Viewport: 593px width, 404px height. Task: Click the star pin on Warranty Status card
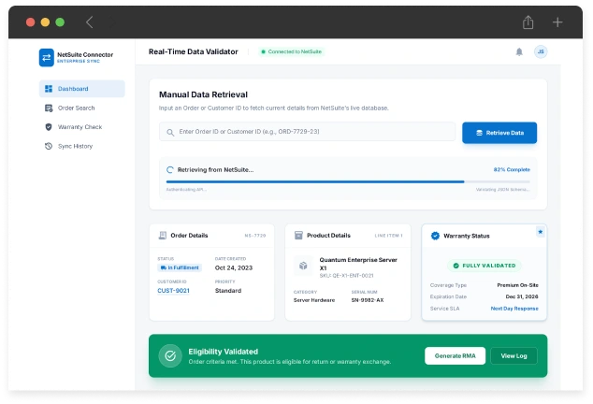tap(540, 231)
